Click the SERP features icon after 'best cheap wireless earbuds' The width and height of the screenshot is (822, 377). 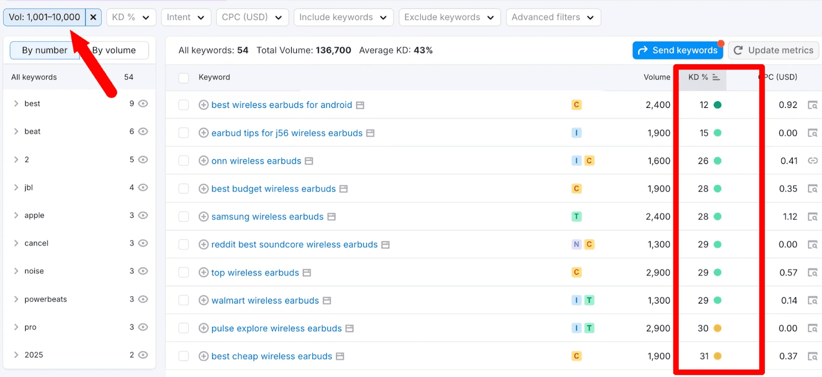click(x=340, y=356)
